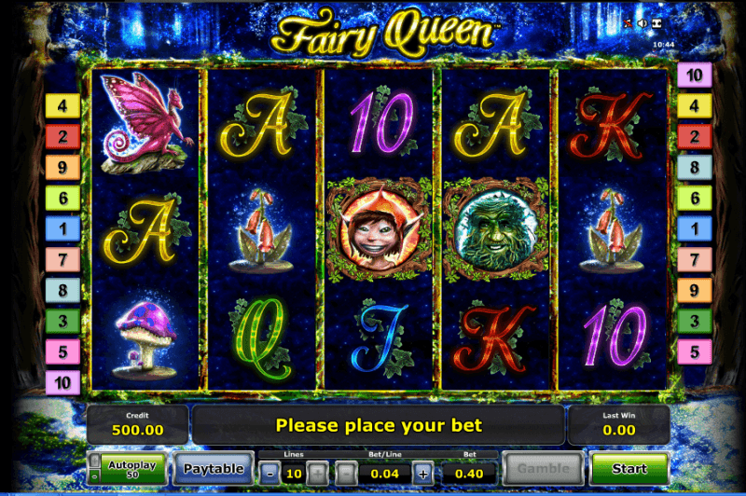This screenshot has height=496, width=746.
Task: Select payline 9 marker on left
Action: point(62,168)
